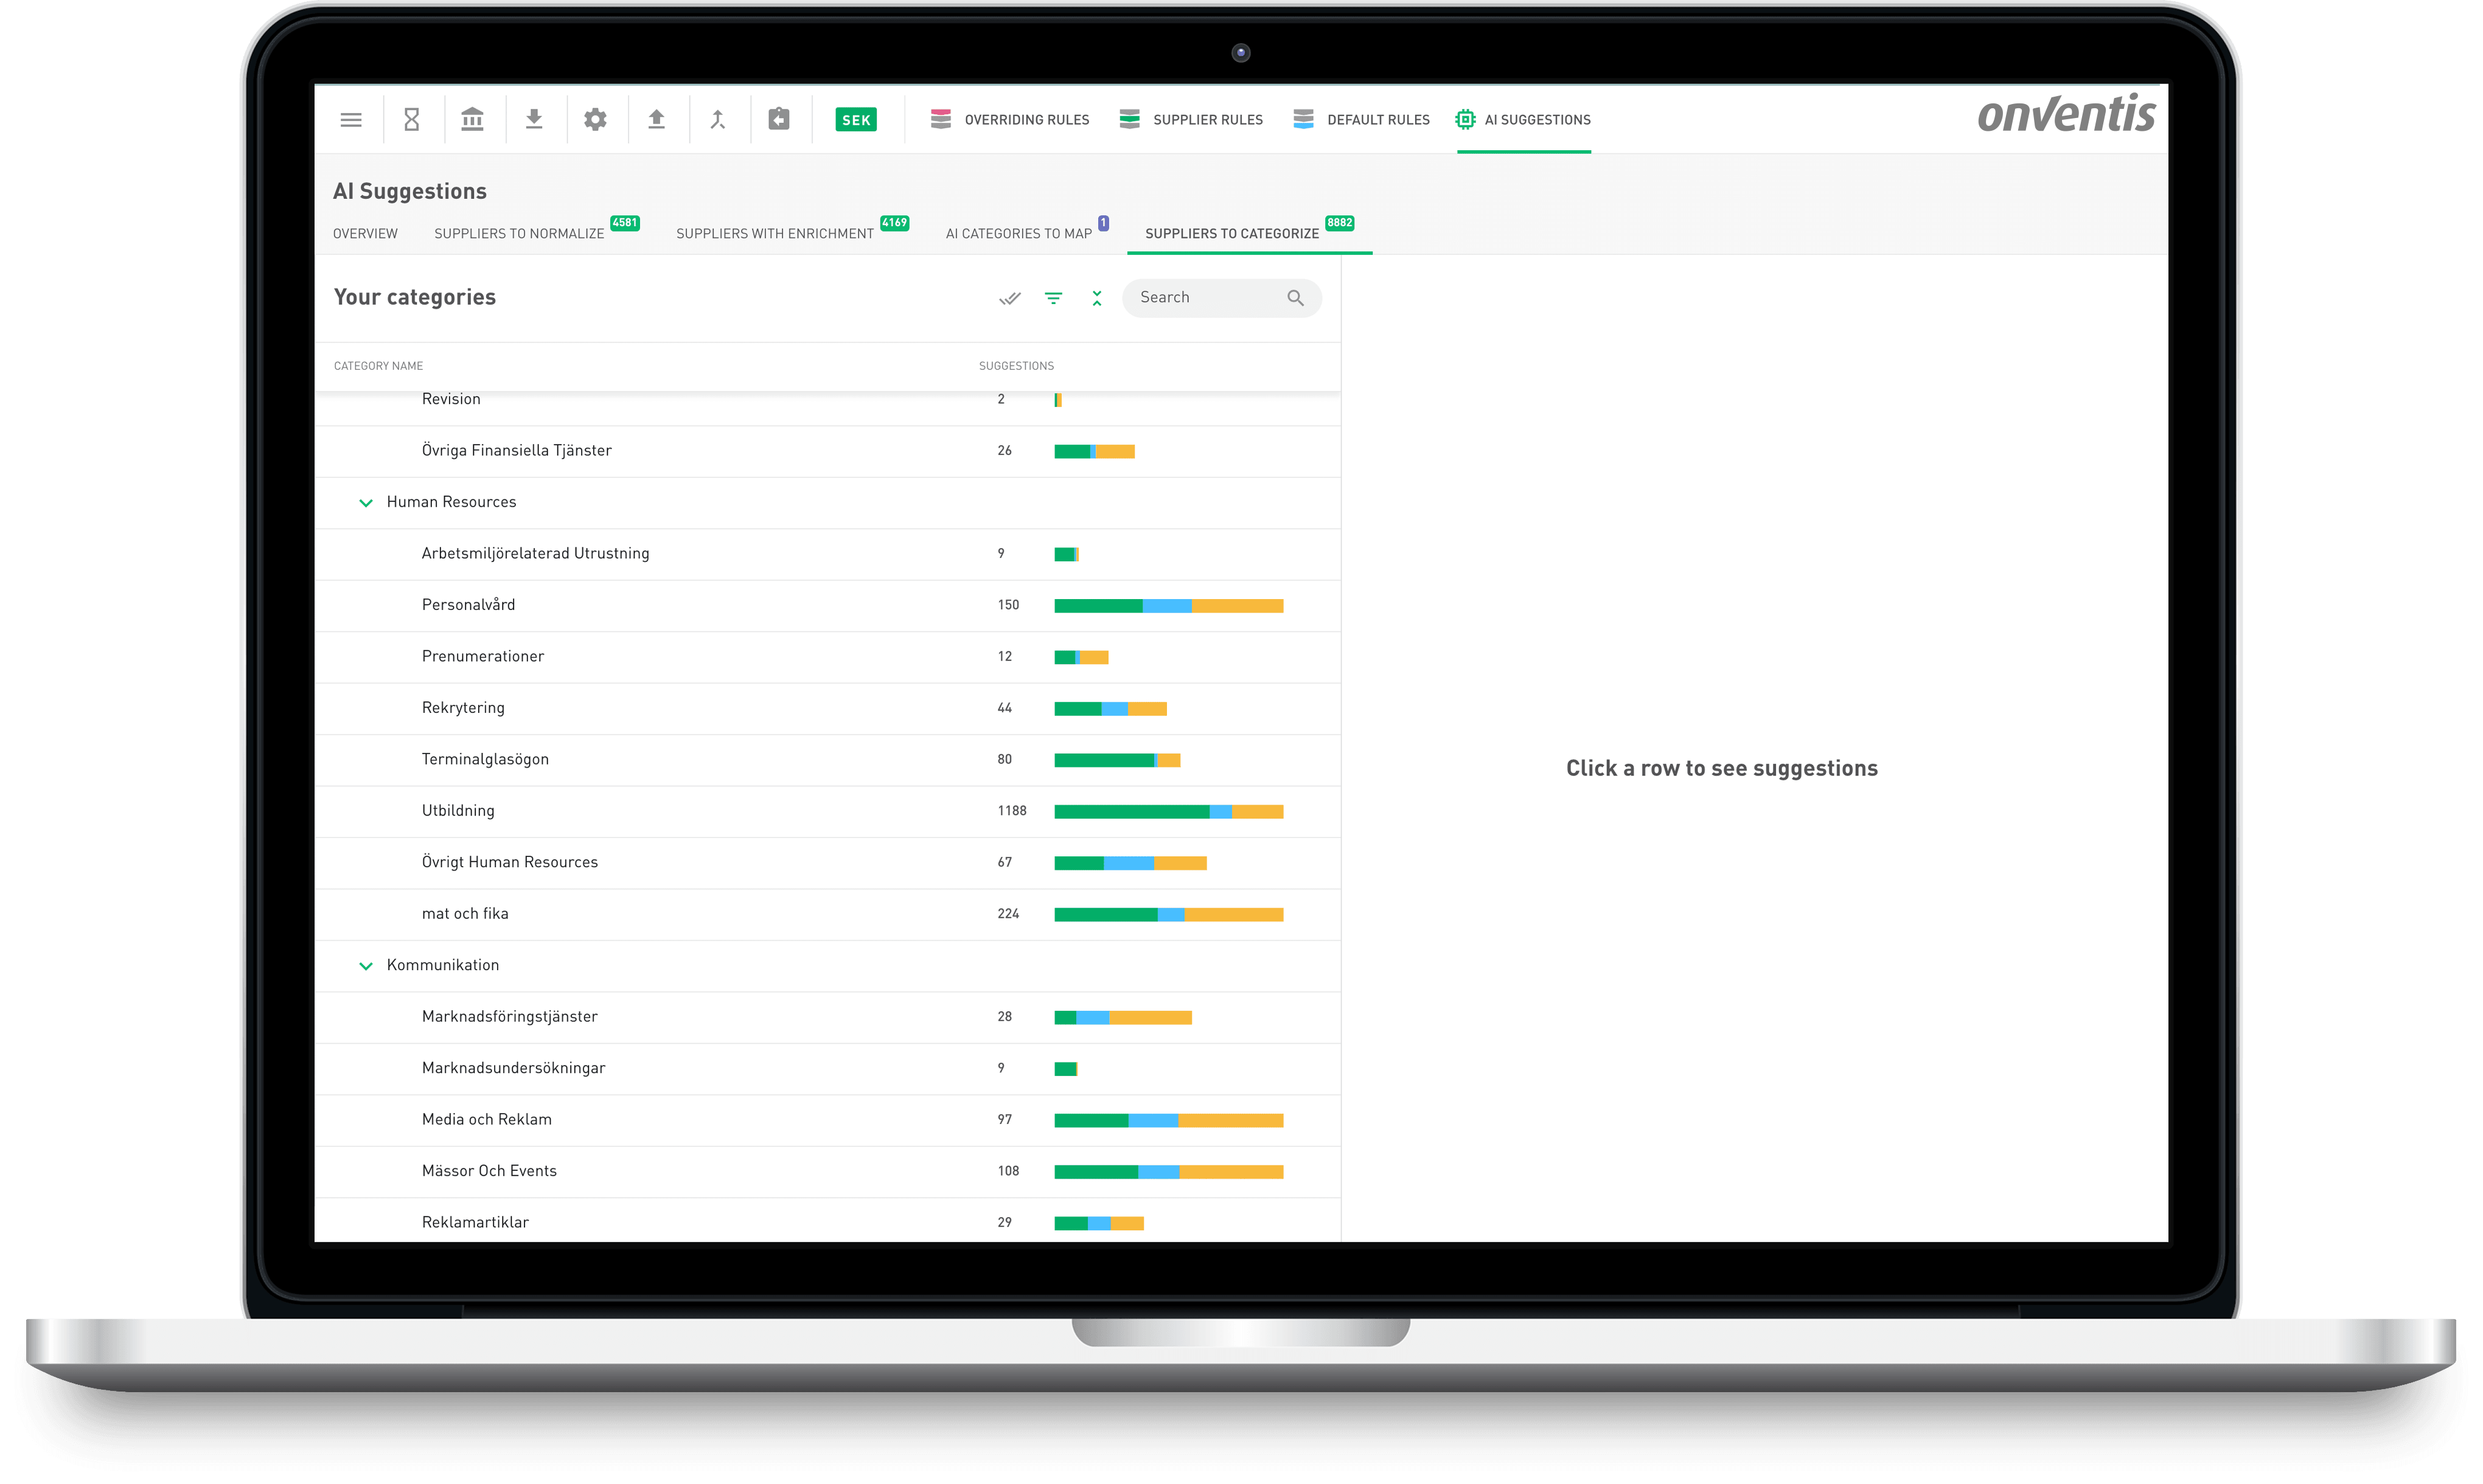Collapse the Human Resources category group
The image size is (2483, 1484).
click(x=365, y=503)
